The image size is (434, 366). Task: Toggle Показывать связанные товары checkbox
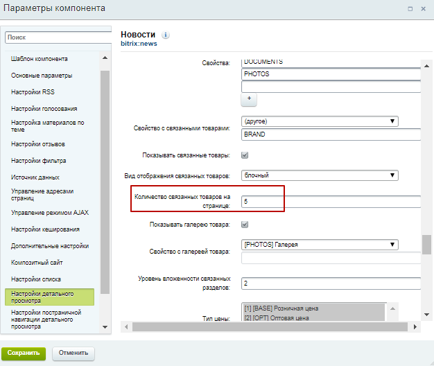245,155
